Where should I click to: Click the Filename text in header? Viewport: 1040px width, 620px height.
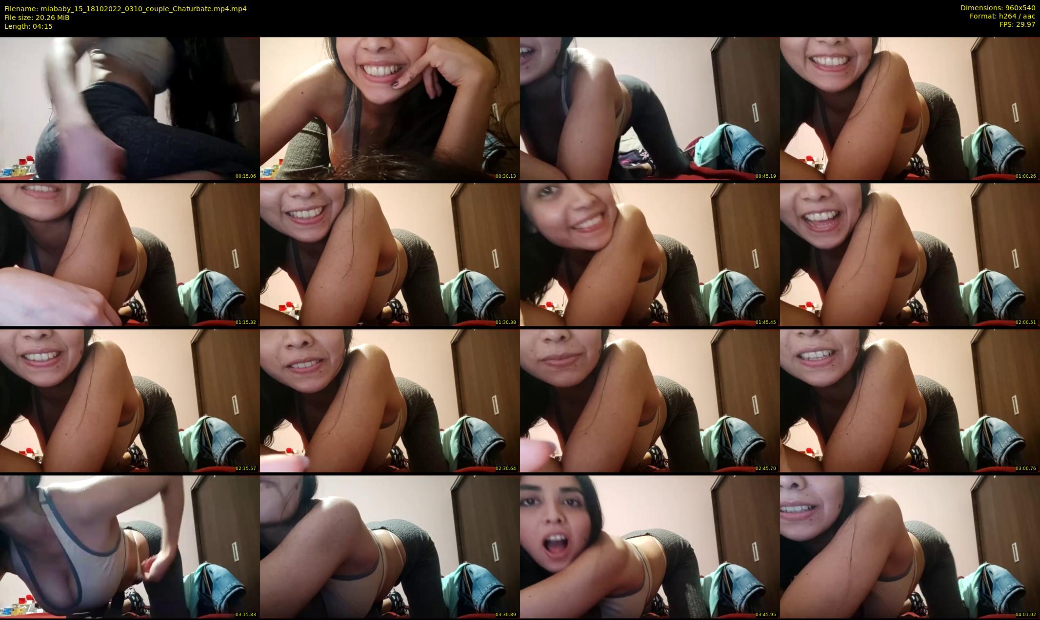125,9
